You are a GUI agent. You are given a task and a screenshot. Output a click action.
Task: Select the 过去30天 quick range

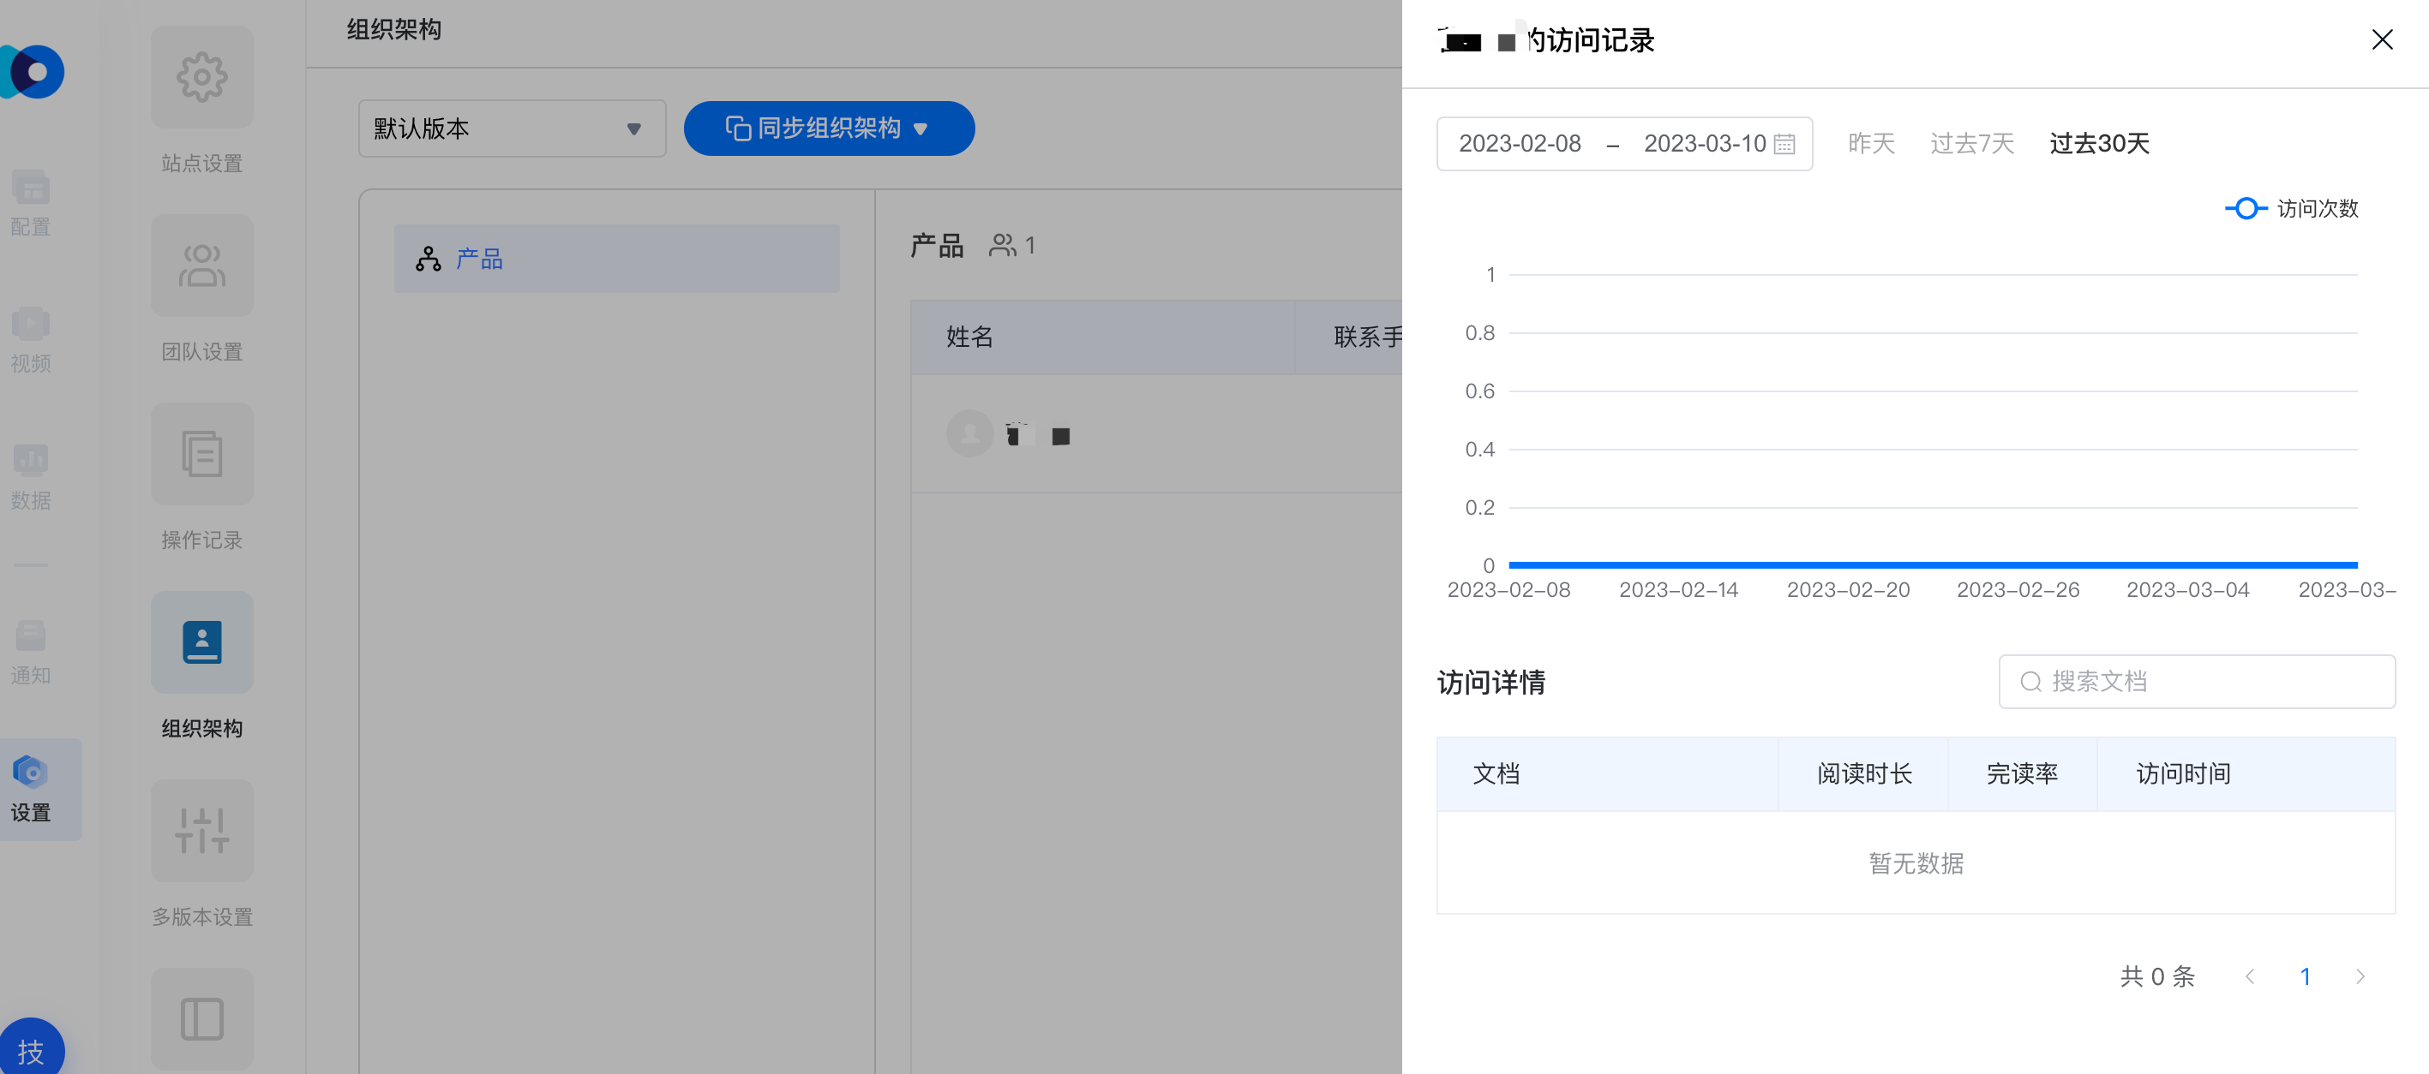point(2099,143)
